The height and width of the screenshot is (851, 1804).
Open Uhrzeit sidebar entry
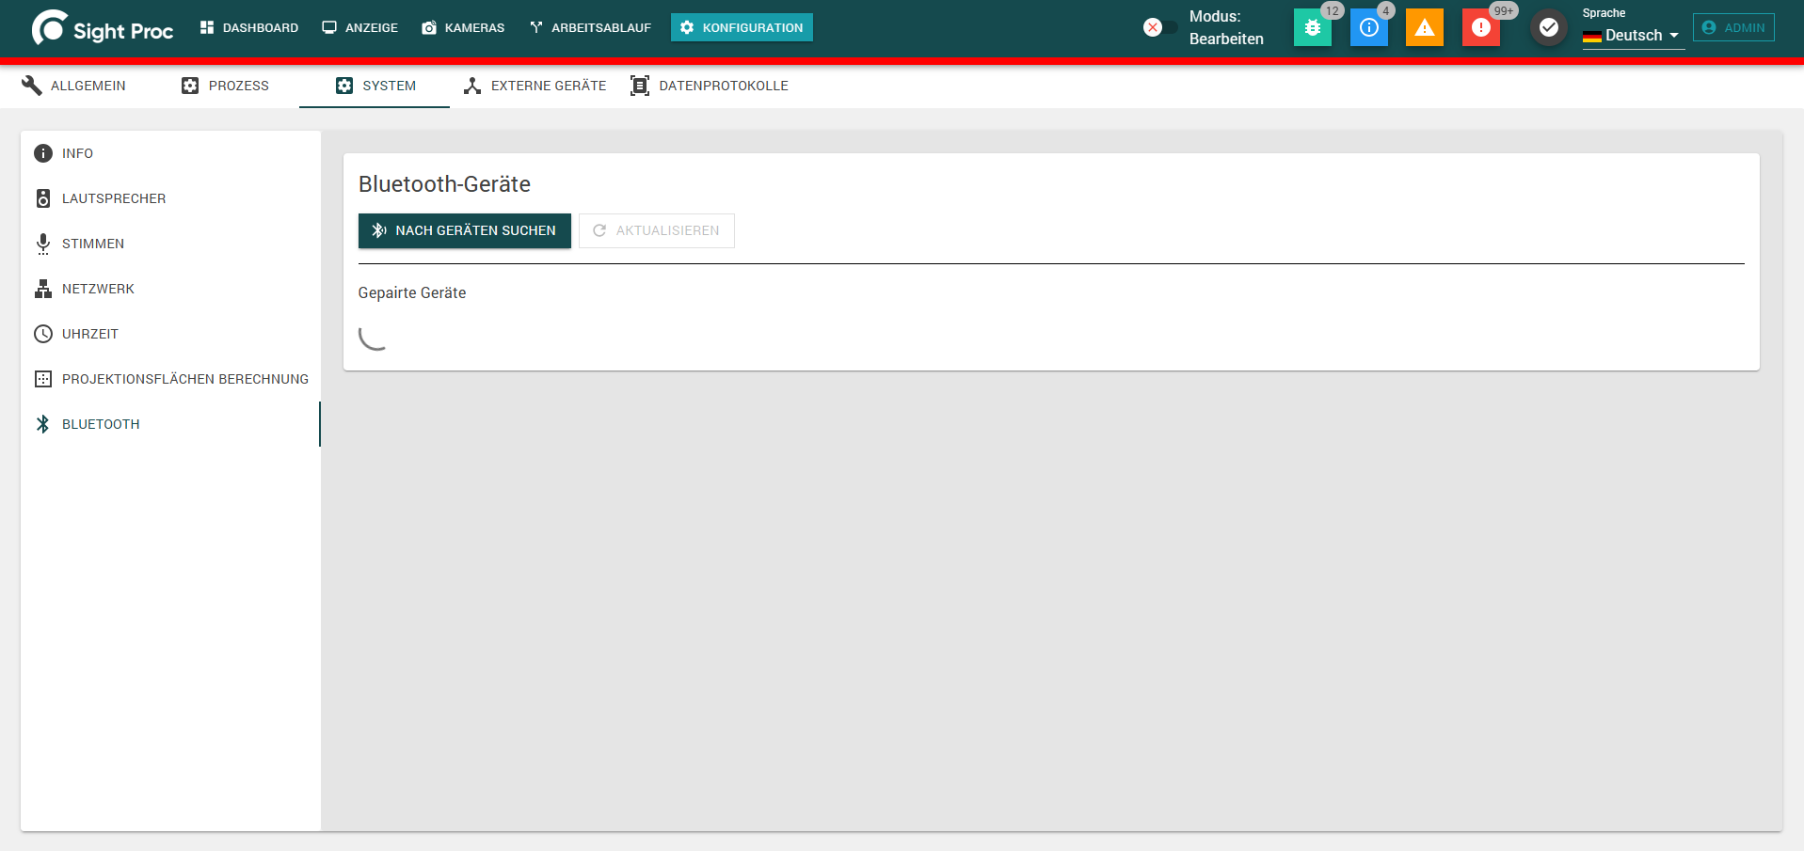[170, 334]
